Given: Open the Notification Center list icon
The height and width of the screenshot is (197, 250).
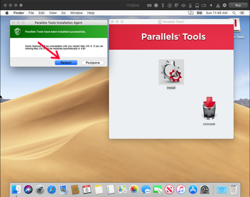Looking at the screenshot, I should tap(242, 13).
